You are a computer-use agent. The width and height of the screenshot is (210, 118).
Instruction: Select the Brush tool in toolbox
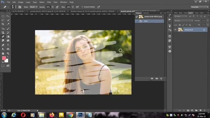coord(8,29)
